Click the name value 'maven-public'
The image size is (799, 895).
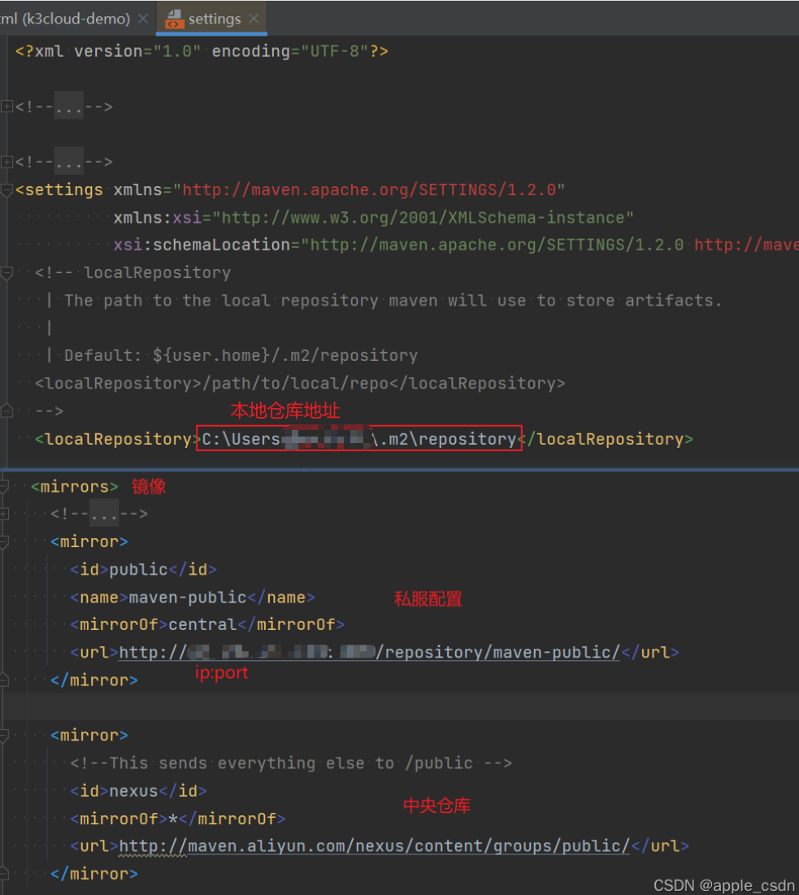189,597
